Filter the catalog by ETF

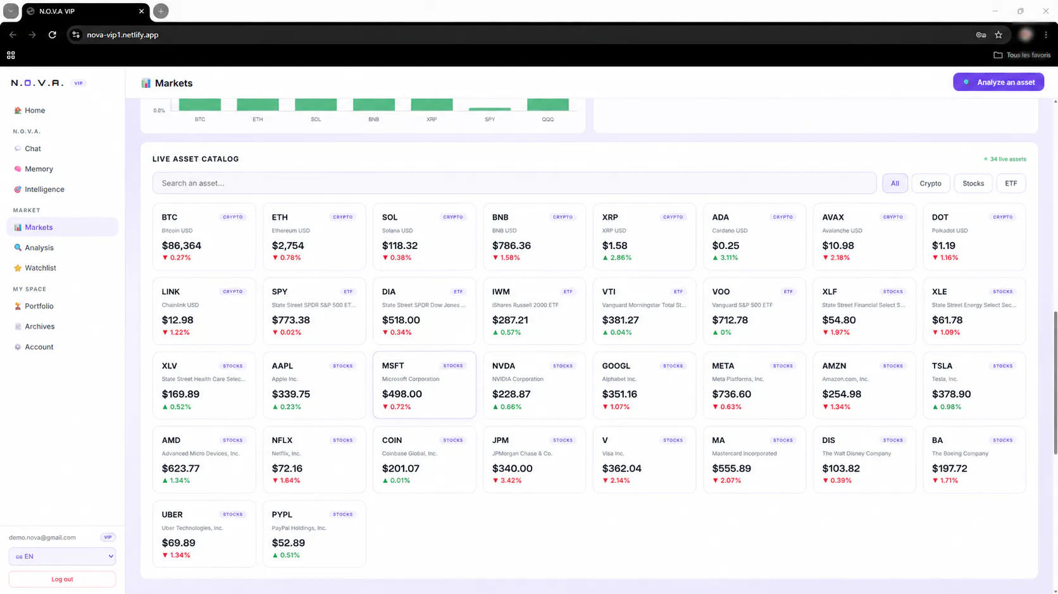(x=1011, y=183)
